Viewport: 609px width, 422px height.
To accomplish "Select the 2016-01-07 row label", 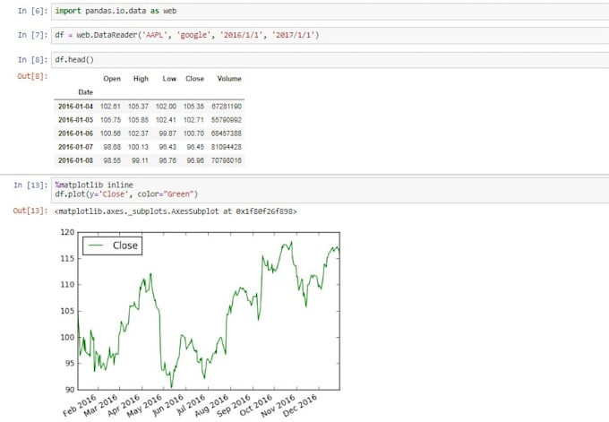I will tap(76, 147).
